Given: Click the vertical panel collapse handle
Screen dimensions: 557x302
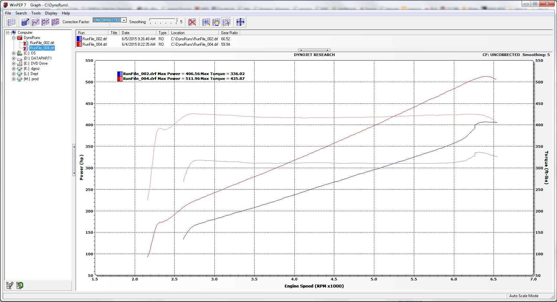Looking at the screenshot, I should click(74, 160).
